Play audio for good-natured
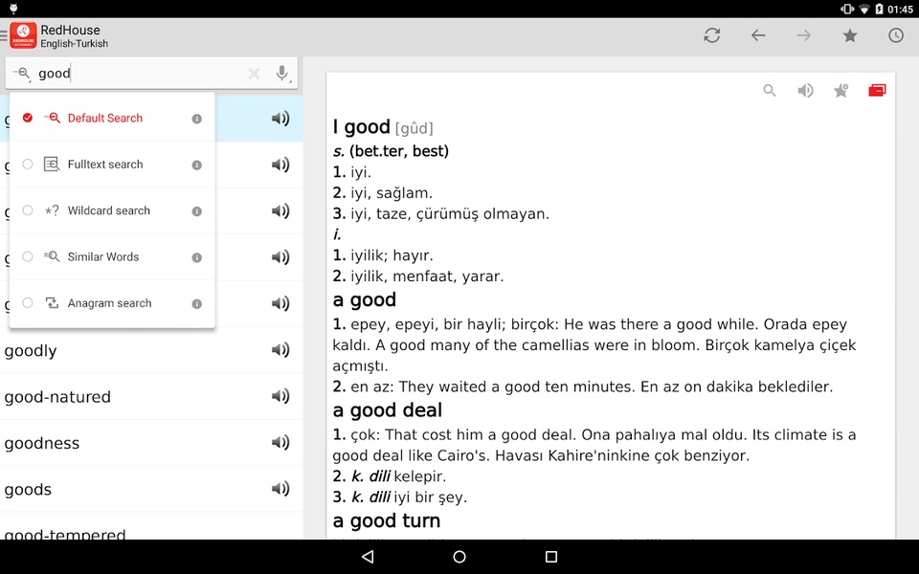This screenshot has height=574, width=919. (280, 396)
